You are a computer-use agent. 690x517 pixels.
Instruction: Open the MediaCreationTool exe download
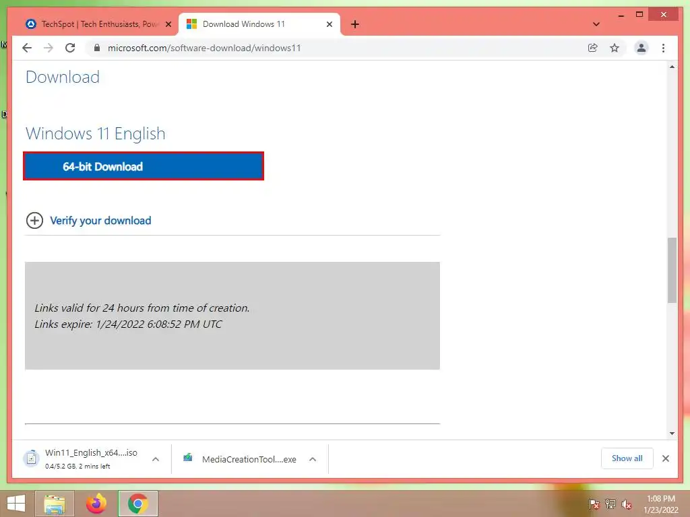pyautogui.click(x=249, y=459)
